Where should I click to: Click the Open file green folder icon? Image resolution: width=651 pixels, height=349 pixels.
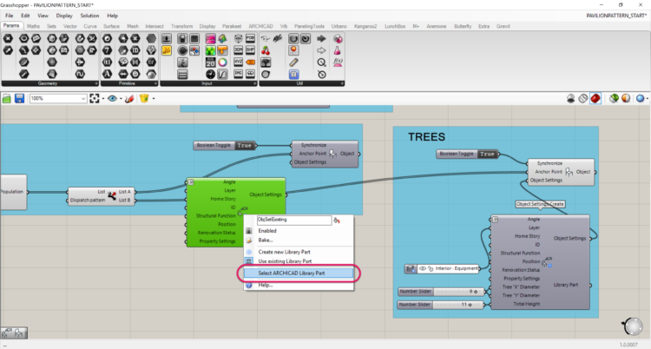tap(8, 99)
